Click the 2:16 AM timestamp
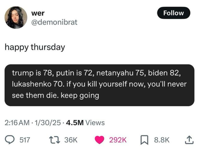The image size is (199, 150). tap(17, 122)
